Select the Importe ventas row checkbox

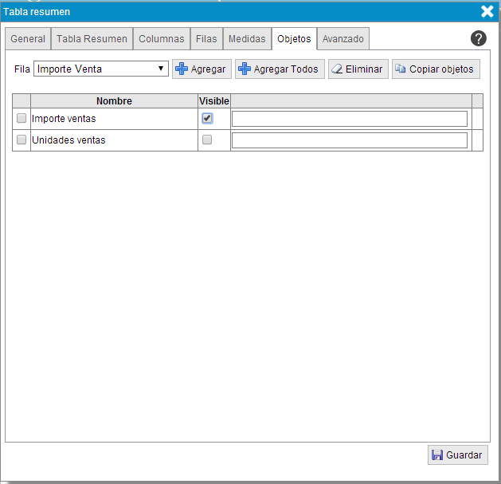[x=22, y=119]
